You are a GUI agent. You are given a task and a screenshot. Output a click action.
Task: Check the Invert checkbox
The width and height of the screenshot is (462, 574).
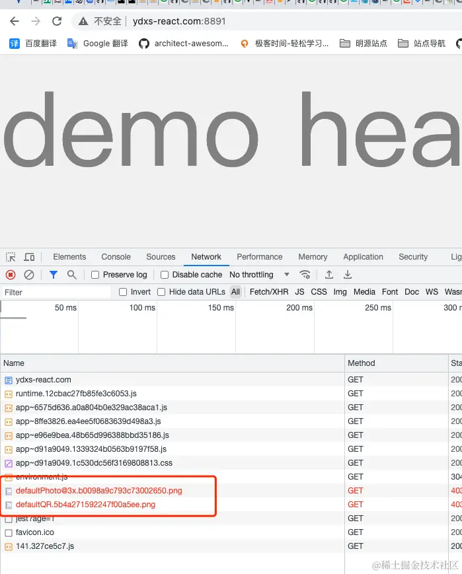click(123, 292)
